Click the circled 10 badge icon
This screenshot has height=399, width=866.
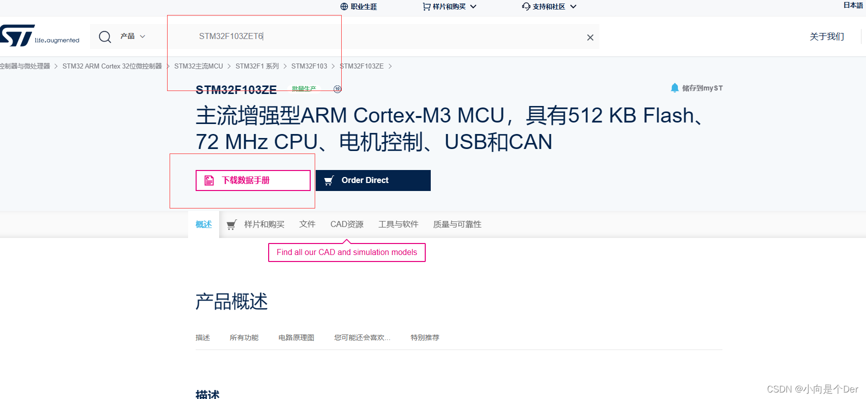338,89
